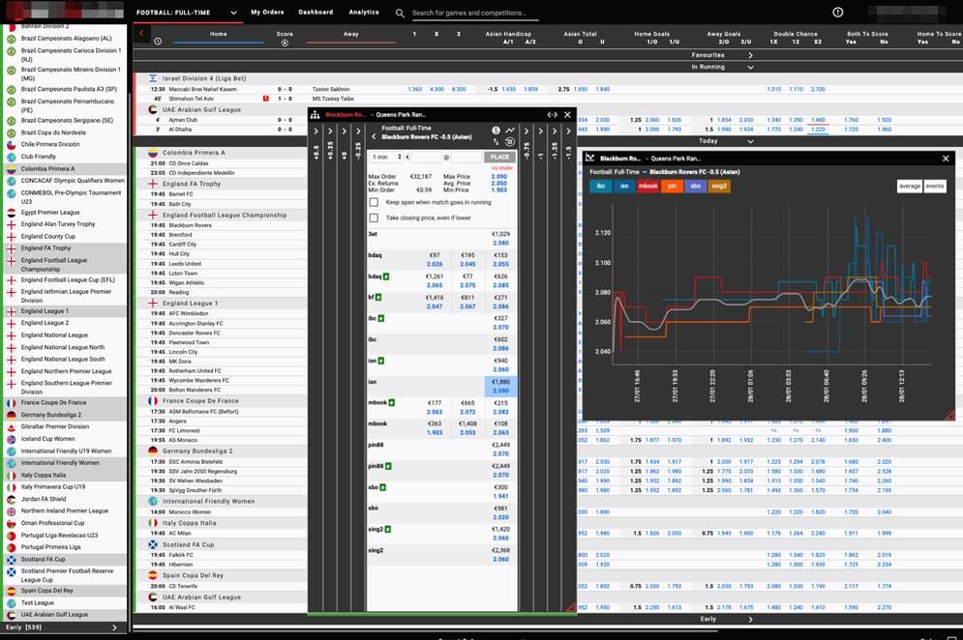Click the chart icon in the graph window title
This screenshot has height=640, width=963.
(589, 159)
